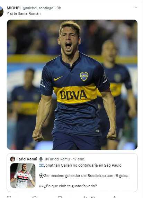Viewport: 143px width, 198px height.
Task: Visit the @michel_santiago handle link
Action: pyautogui.click(x=38, y=8)
